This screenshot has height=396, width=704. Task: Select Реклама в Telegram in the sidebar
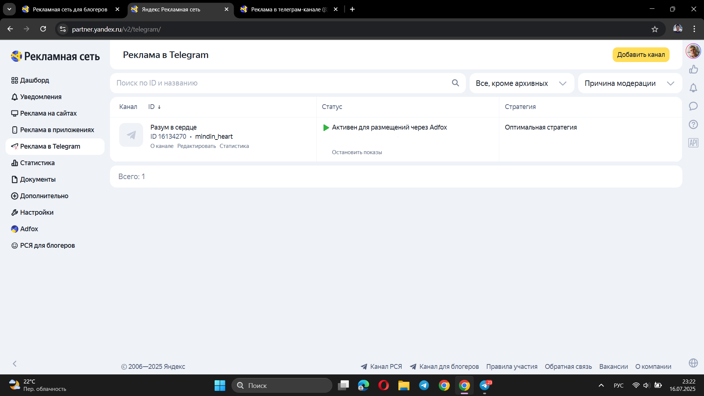point(55,146)
